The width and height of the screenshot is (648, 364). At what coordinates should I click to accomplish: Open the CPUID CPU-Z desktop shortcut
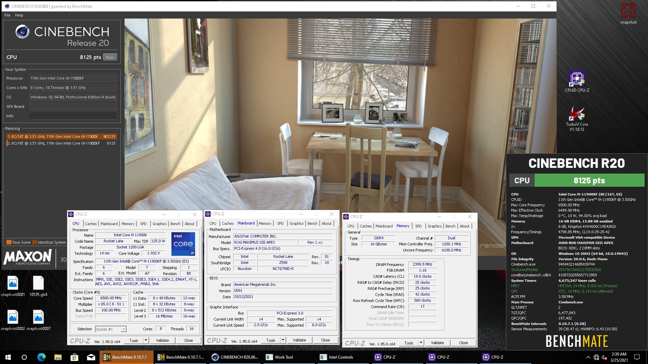[577, 81]
